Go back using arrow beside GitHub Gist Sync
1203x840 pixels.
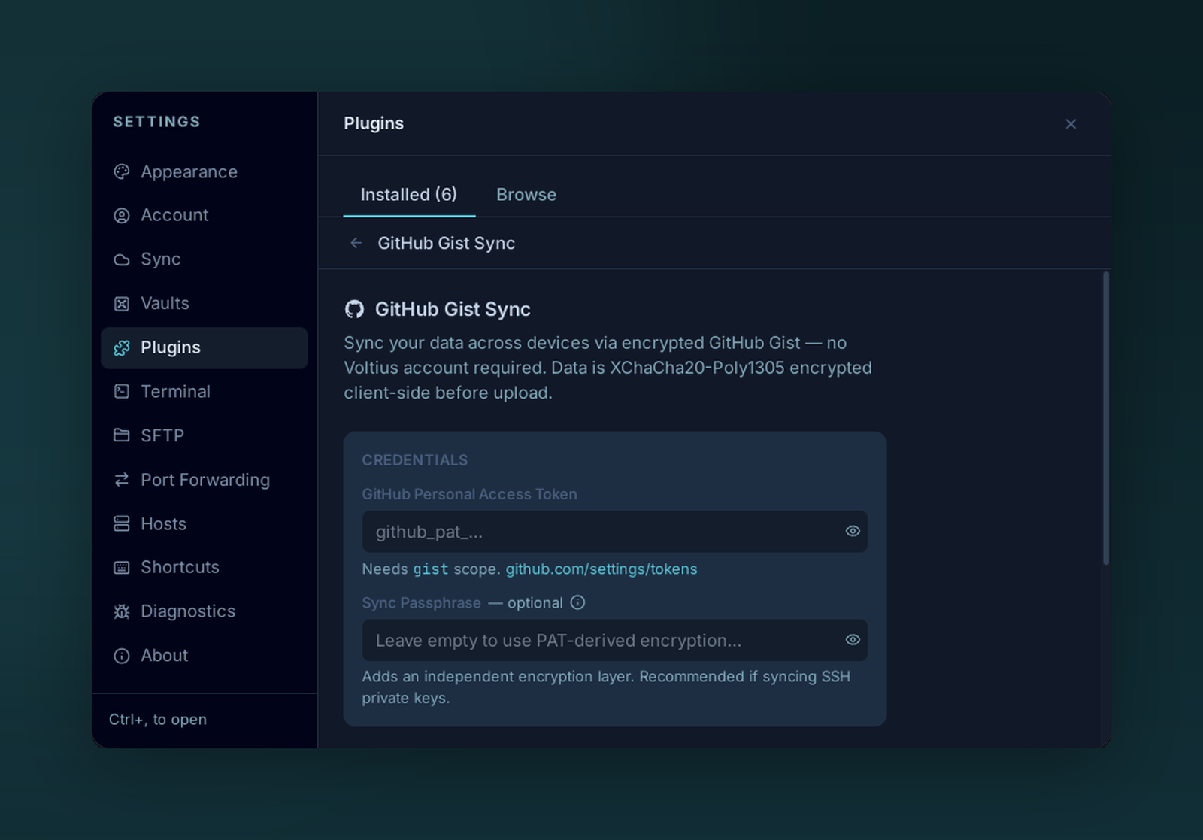(x=356, y=243)
